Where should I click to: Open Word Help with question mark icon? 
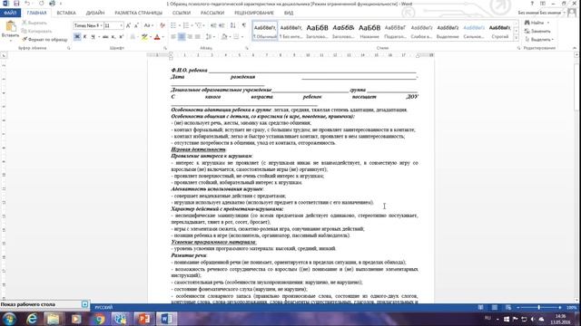533,4
